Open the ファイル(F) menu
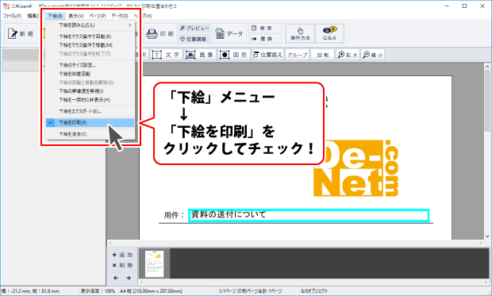492x296 pixels. 12,16
